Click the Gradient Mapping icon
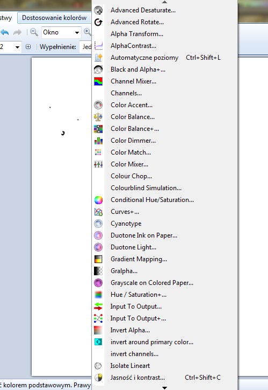 click(98, 259)
